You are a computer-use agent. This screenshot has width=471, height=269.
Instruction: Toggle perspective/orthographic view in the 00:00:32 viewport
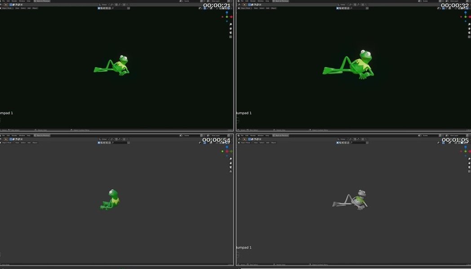[x=469, y=37]
